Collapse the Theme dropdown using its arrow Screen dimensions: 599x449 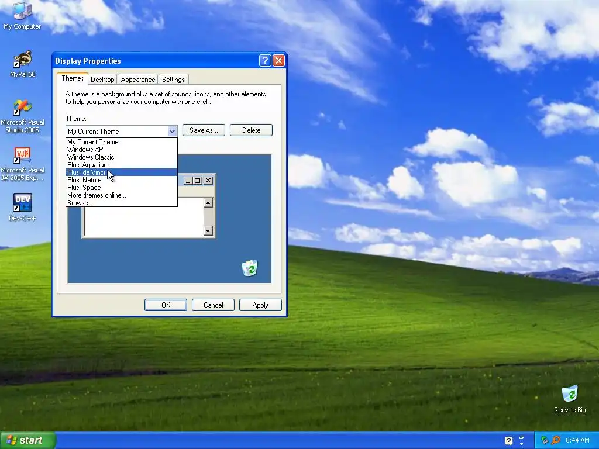(173, 132)
